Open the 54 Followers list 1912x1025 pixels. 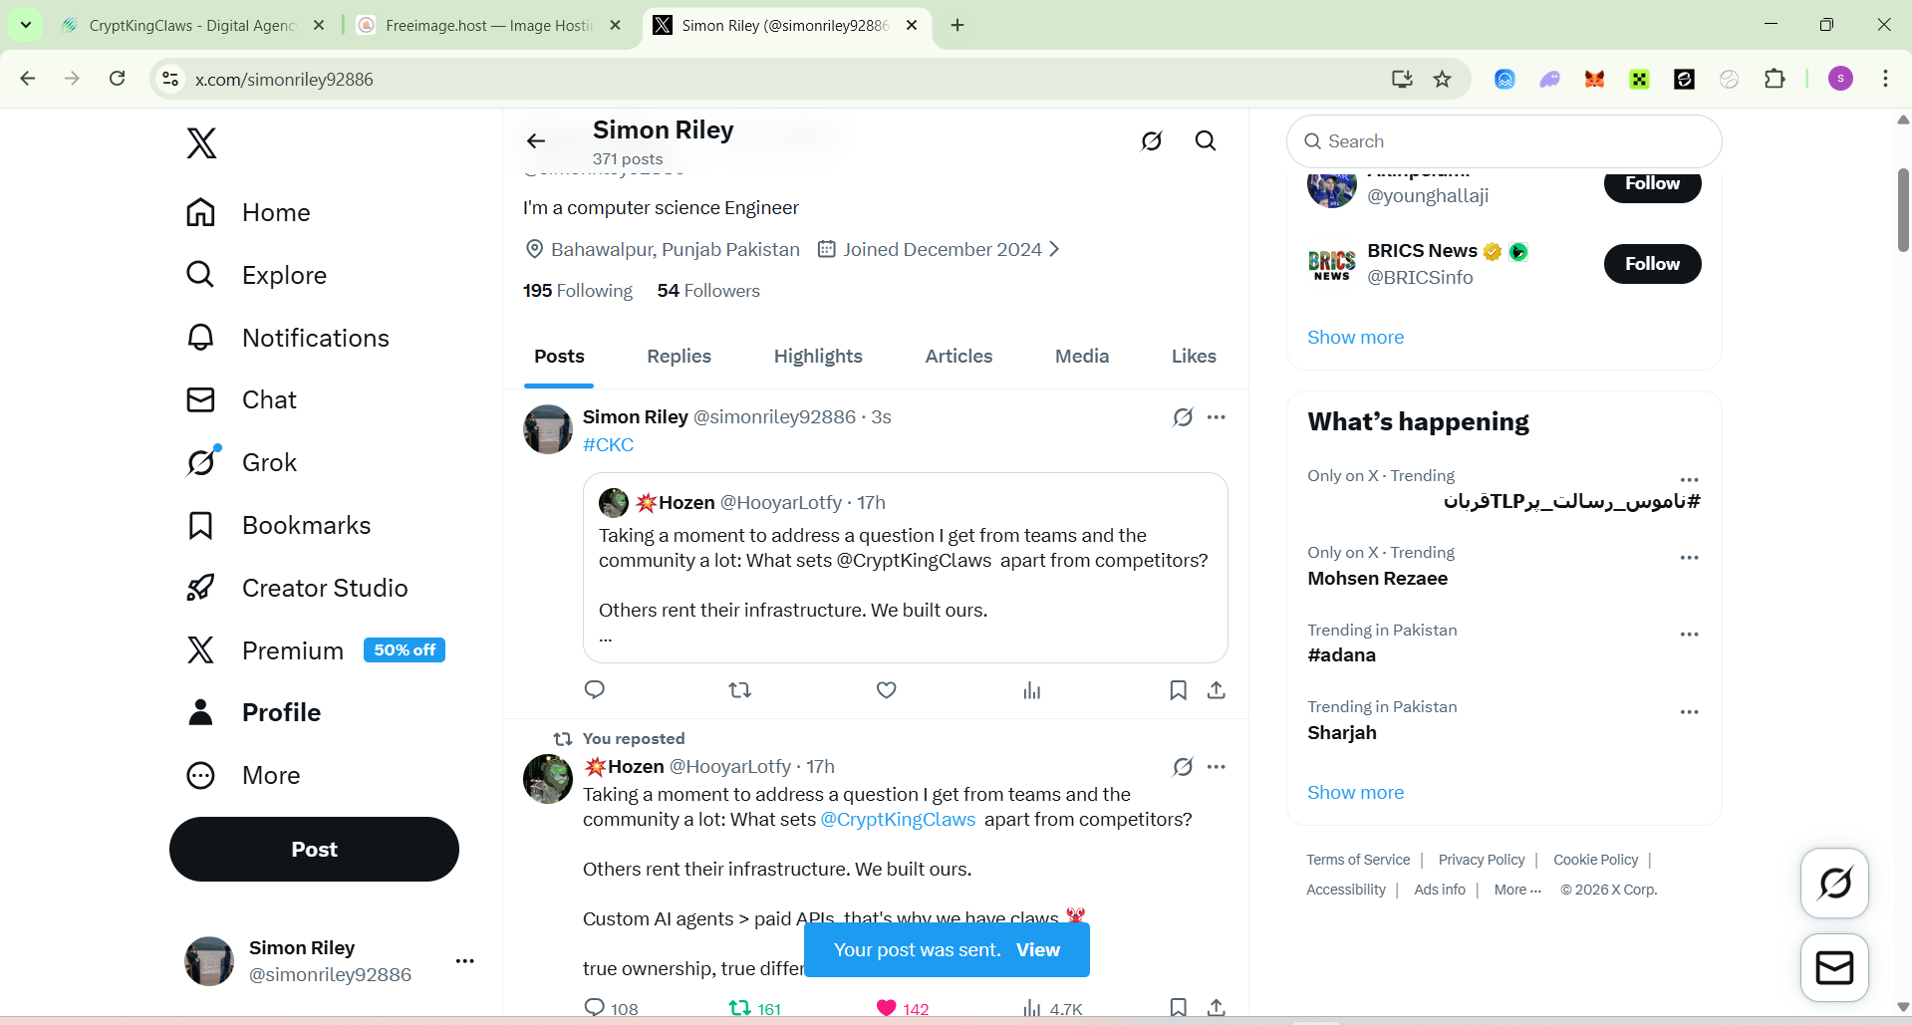pos(708,291)
